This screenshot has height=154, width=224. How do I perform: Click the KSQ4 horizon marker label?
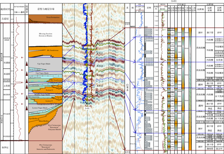click(x=100, y=66)
